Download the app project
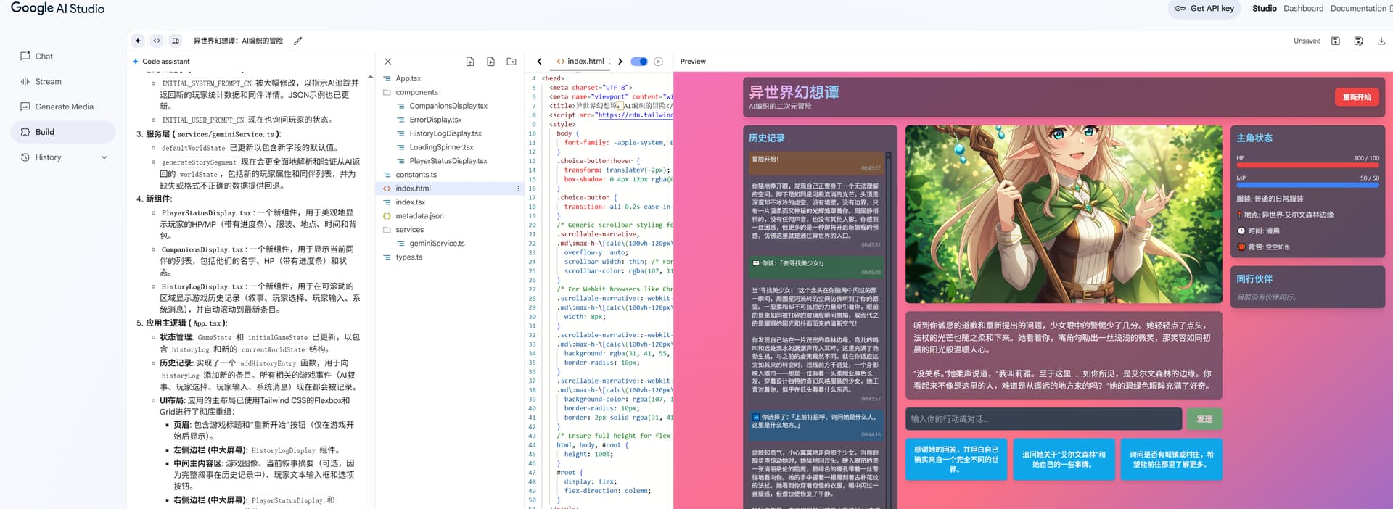The height and width of the screenshot is (509, 1393). (1381, 41)
